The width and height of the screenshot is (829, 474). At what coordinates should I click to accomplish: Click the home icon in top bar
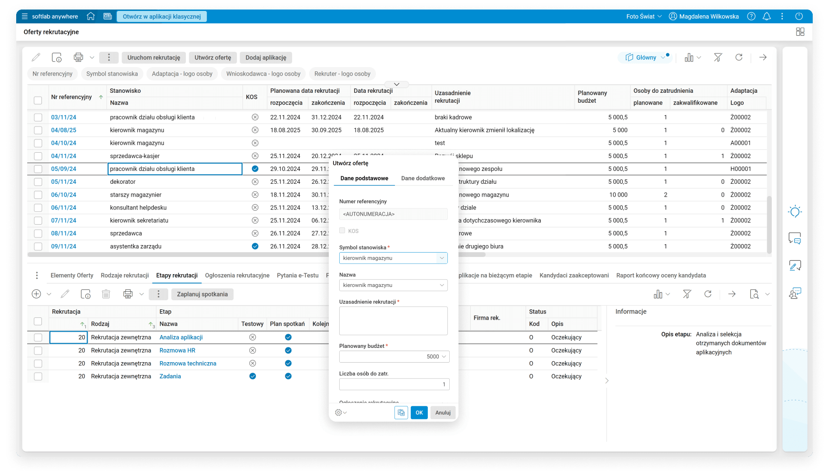point(91,16)
